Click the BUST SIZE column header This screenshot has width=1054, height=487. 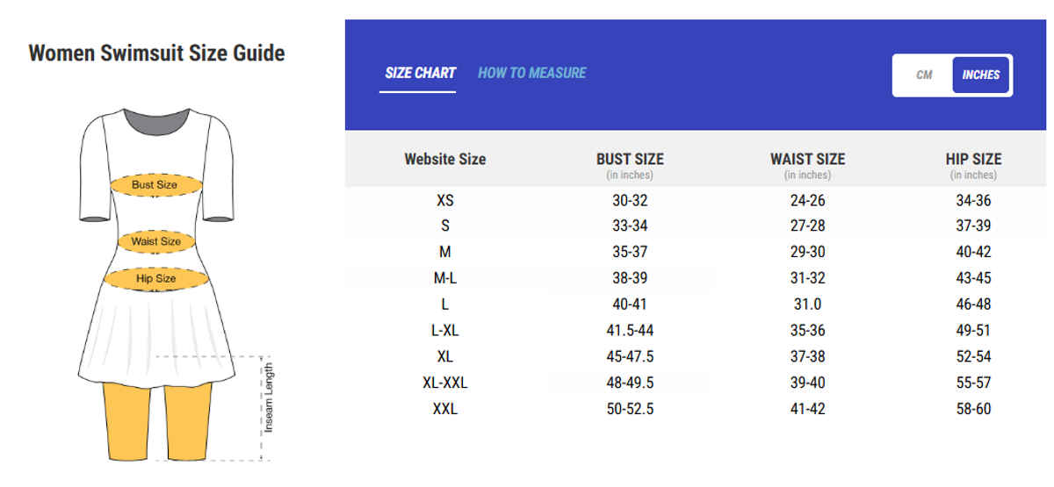pos(630,159)
